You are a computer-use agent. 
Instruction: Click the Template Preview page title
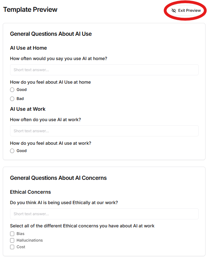pos(30,10)
